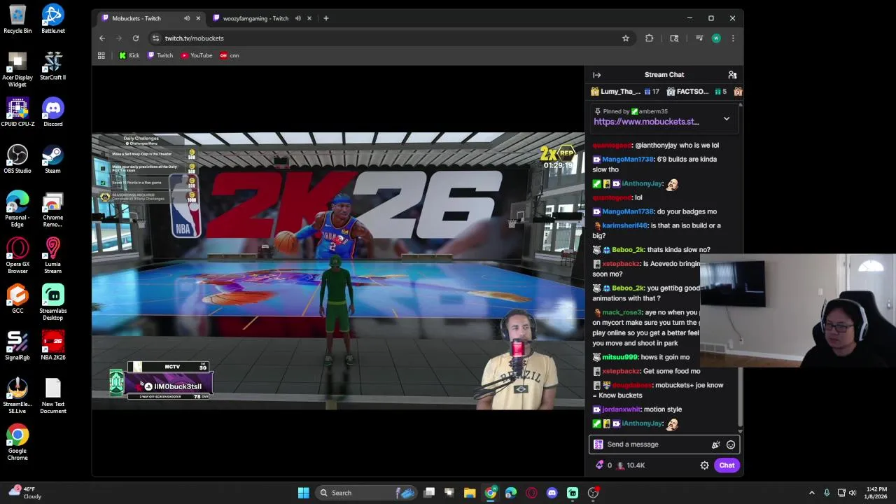The width and height of the screenshot is (896, 504).
Task: Open New Text Document file
Action: [x=53, y=396]
